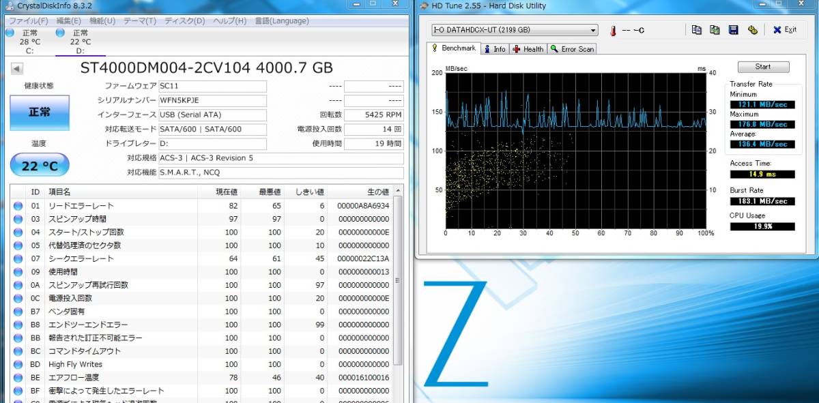819x403 pixels.
Task: Copy text results in HD Tune toolbar
Action: [696, 30]
